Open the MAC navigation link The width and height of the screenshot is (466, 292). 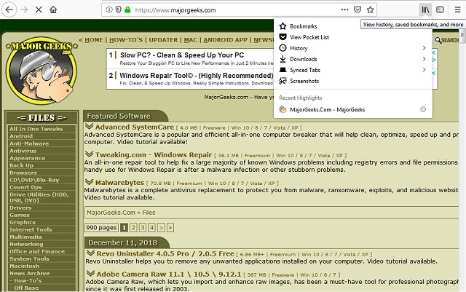[191, 40]
